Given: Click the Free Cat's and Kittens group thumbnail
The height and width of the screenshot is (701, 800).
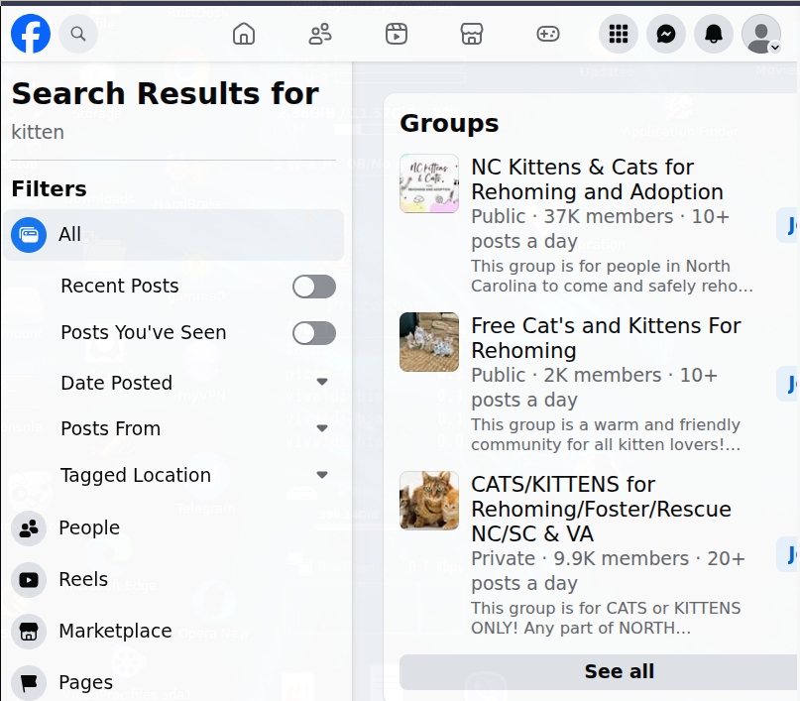Looking at the screenshot, I should coord(429,342).
